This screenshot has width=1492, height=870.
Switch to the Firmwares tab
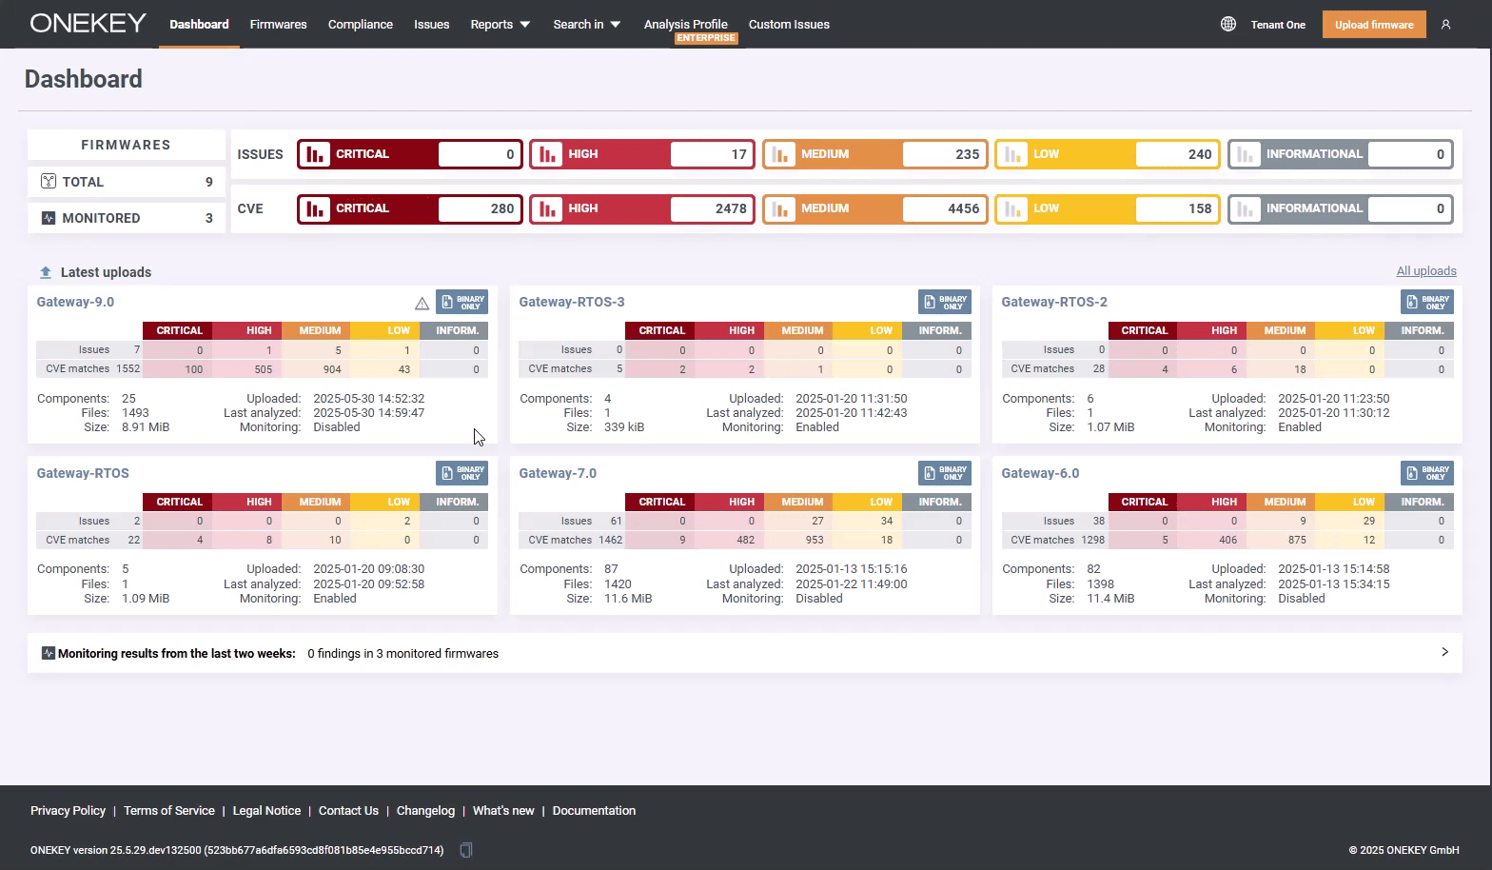click(278, 25)
